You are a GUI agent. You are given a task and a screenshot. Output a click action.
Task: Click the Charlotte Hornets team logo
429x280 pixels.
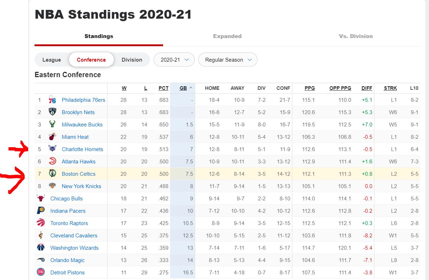pos(52,149)
